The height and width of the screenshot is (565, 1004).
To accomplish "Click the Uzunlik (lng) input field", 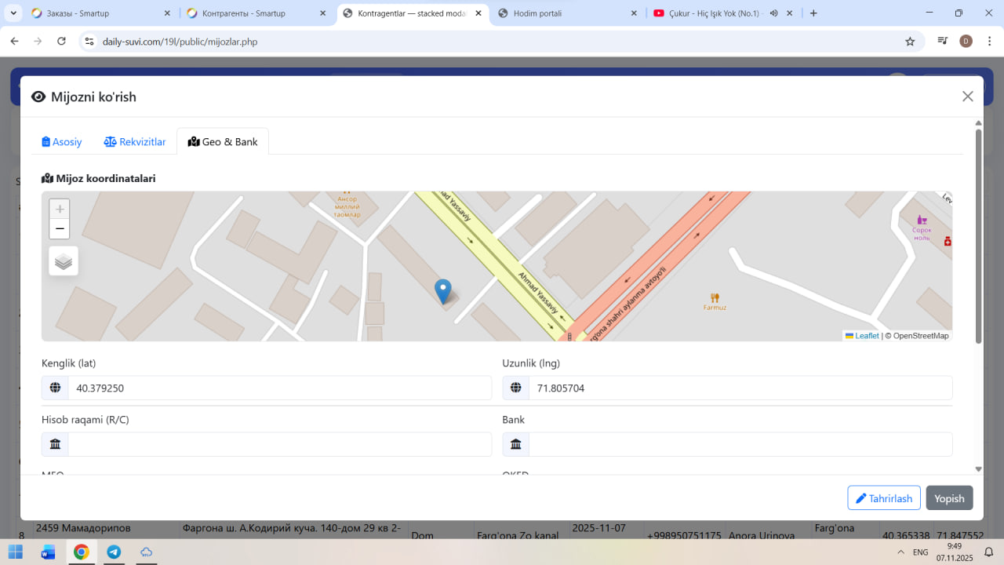I will coord(739,388).
